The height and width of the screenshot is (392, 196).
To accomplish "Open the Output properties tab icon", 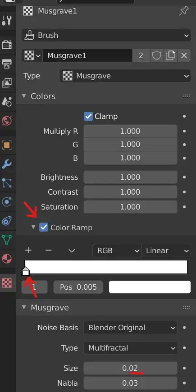I will (7, 64).
